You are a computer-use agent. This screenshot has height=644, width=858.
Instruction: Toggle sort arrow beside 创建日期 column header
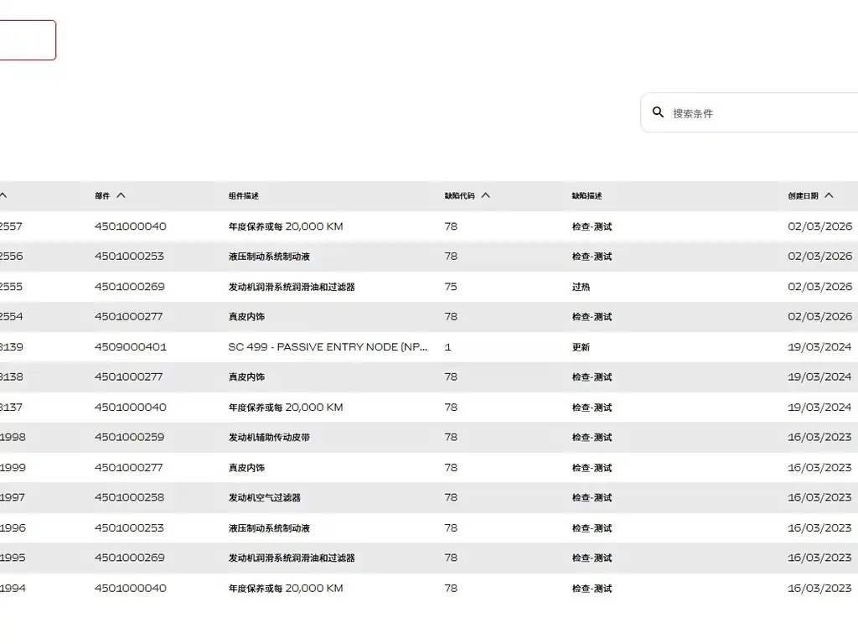[x=829, y=195]
